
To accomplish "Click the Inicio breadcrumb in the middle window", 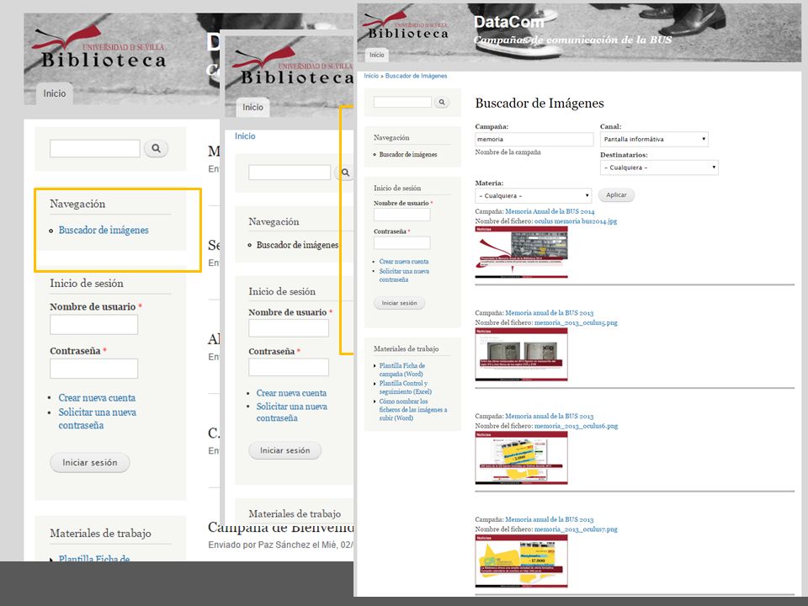I will [x=245, y=136].
